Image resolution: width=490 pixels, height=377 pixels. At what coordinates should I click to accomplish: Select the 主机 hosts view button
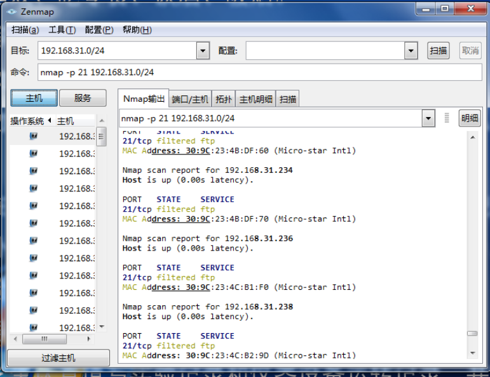tap(34, 98)
